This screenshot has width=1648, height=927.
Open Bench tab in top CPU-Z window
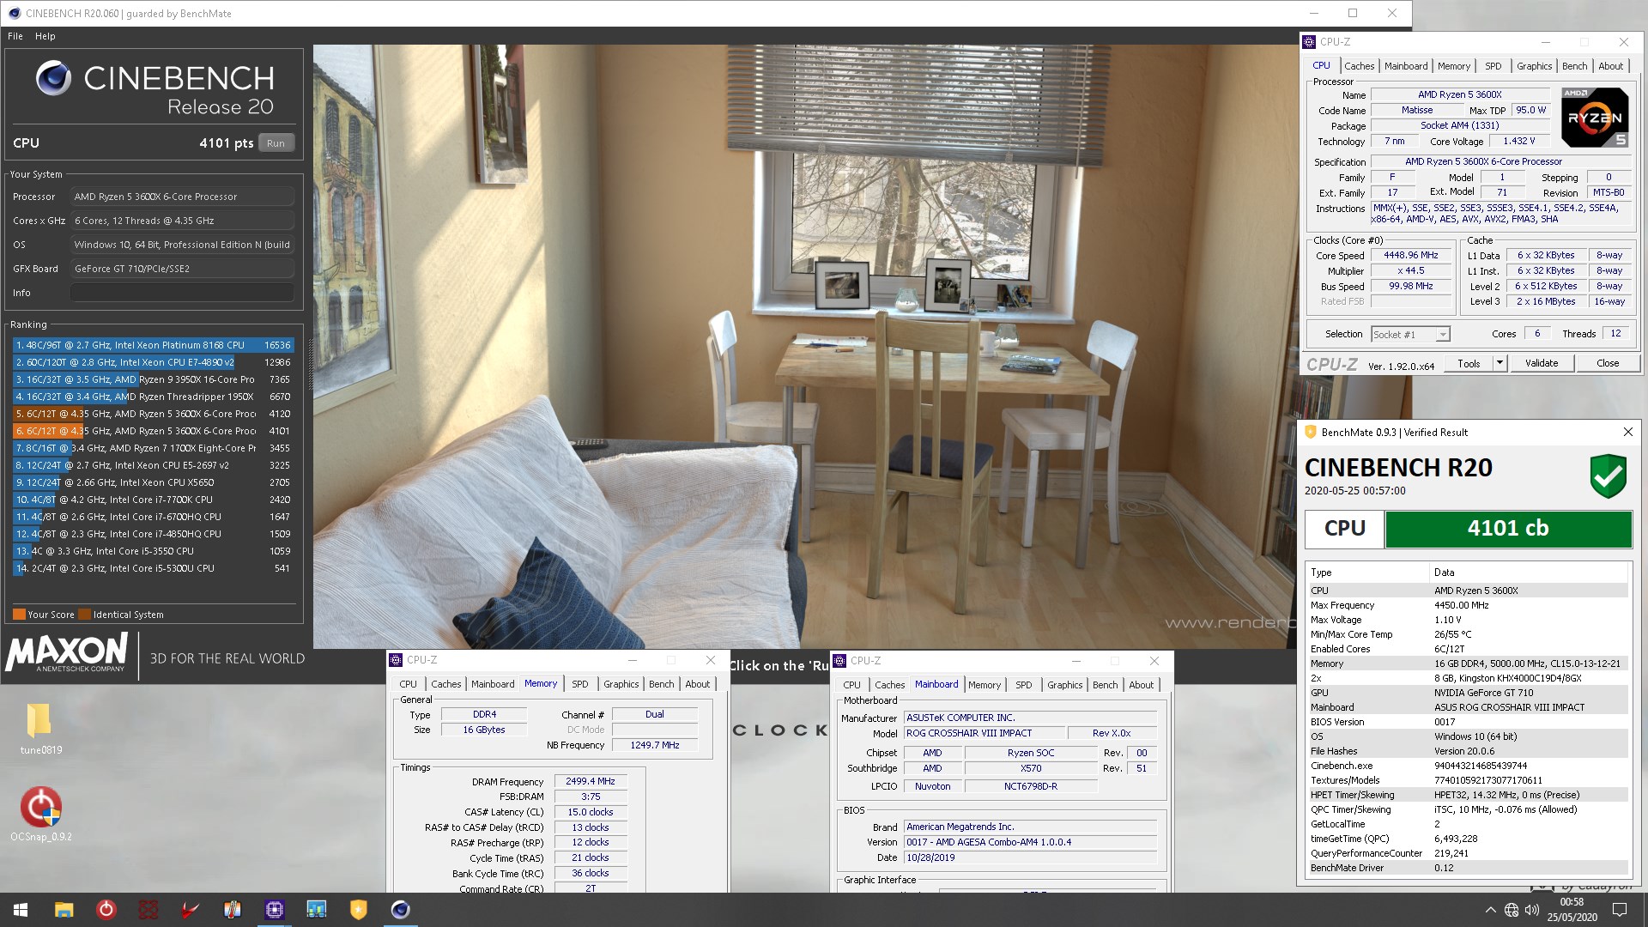(x=1574, y=66)
